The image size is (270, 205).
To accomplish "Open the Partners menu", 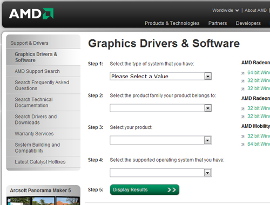I will point(218,23).
